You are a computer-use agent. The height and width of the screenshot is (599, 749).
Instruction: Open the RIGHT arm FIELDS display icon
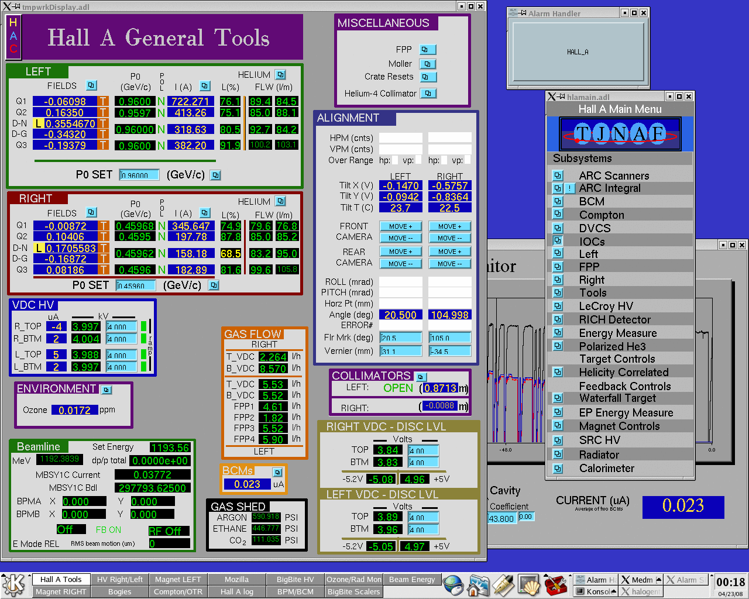pos(91,212)
